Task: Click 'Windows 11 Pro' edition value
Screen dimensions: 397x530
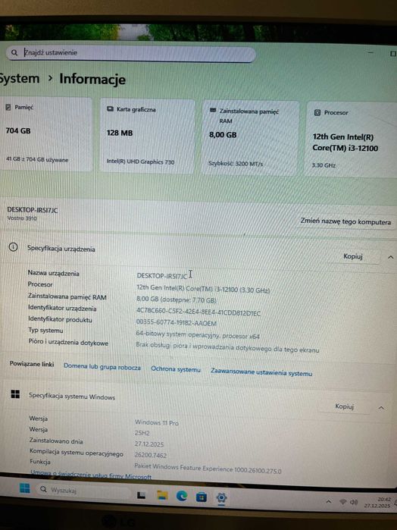Action: (x=157, y=422)
